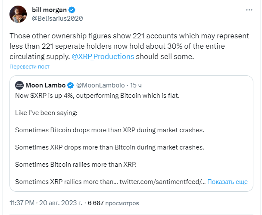Open the twitter.com/santimentfeed link
This screenshot has height=215, width=262.
[162, 181]
